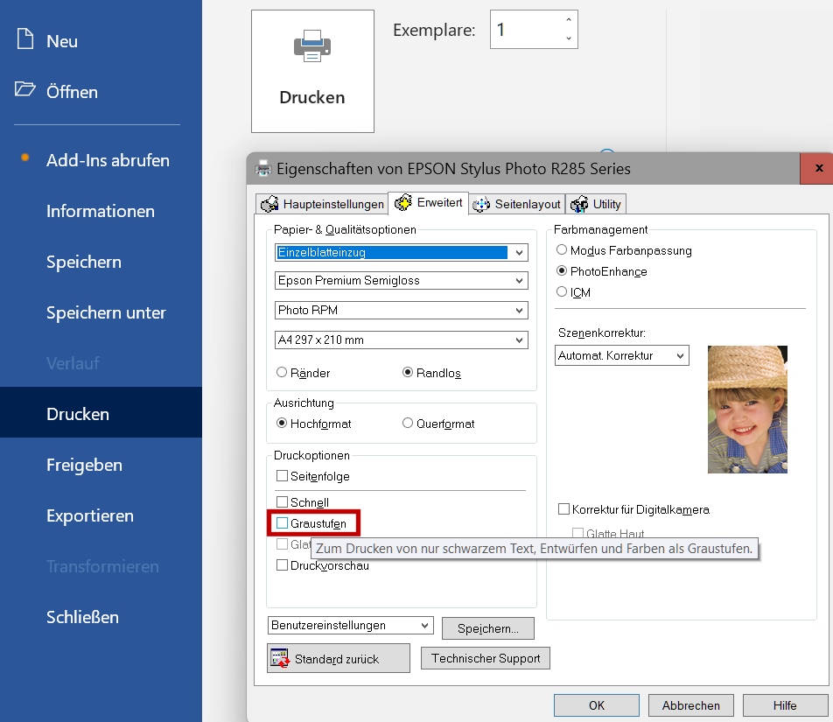Click the sample photo preview thumbnail
Image resolution: width=833 pixels, height=722 pixels.
point(747,409)
